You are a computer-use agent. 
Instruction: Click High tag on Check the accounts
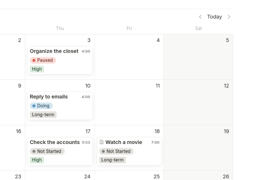pyautogui.click(x=37, y=160)
